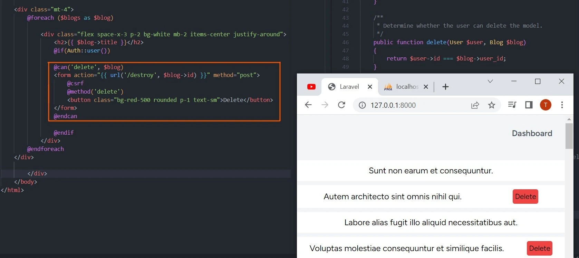Viewport: 579px width, 258px height.
Task: Click the share page icon
Action: click(475, 105)
